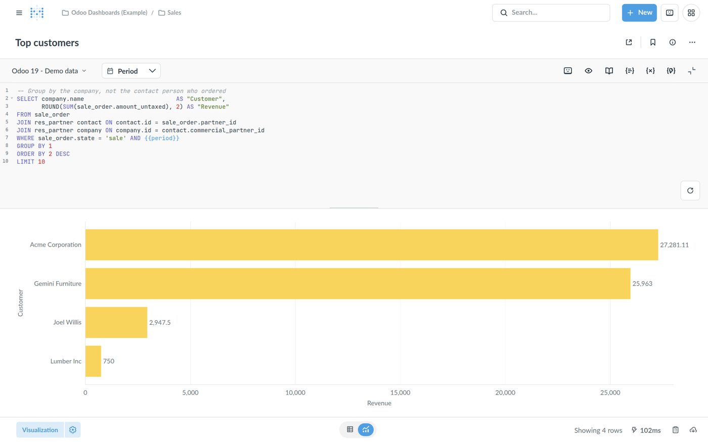Collapse the query editor with the contract icon
The image size is (708, 442).
[x=692, y=71]
